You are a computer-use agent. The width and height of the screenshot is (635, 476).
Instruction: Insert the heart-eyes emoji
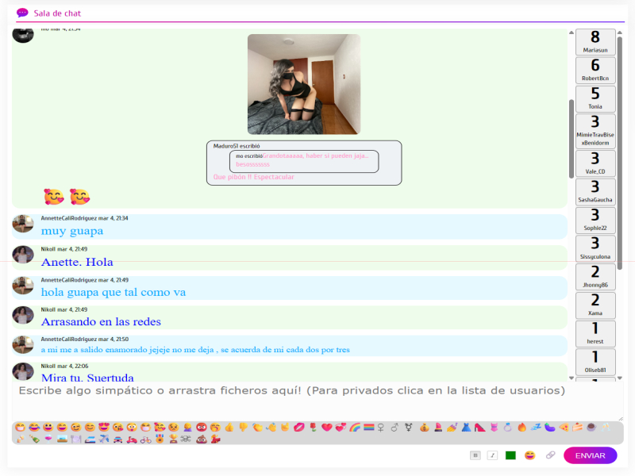coord(104,427)
